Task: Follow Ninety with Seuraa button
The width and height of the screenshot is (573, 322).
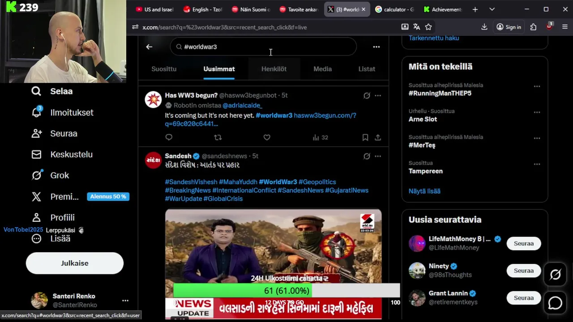Action: 524,271
